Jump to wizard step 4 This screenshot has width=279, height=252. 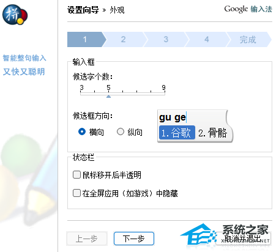coord(207,39)
